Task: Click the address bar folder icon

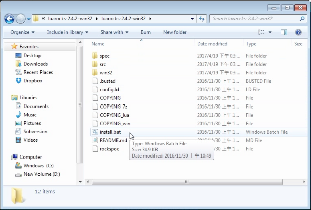Action: [x=36, y=19]
